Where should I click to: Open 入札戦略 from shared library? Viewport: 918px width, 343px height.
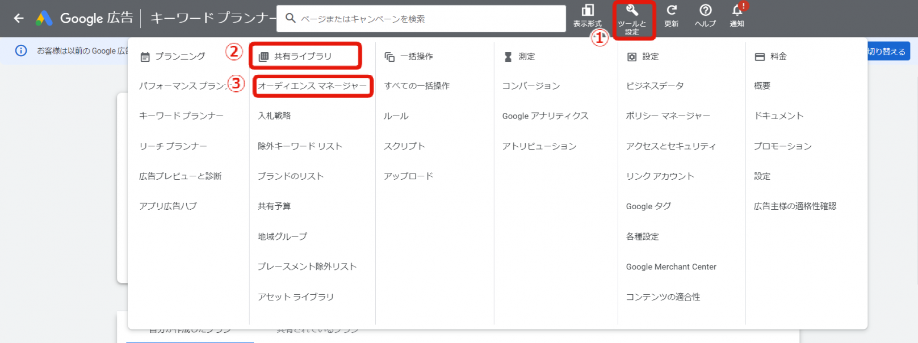(x=274, y=116)
